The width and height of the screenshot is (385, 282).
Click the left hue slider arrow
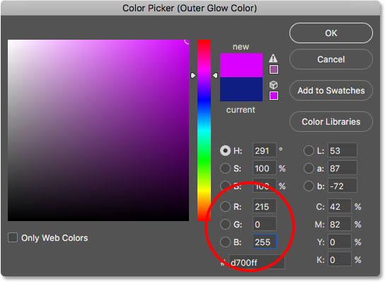click(x=193, y=76)
